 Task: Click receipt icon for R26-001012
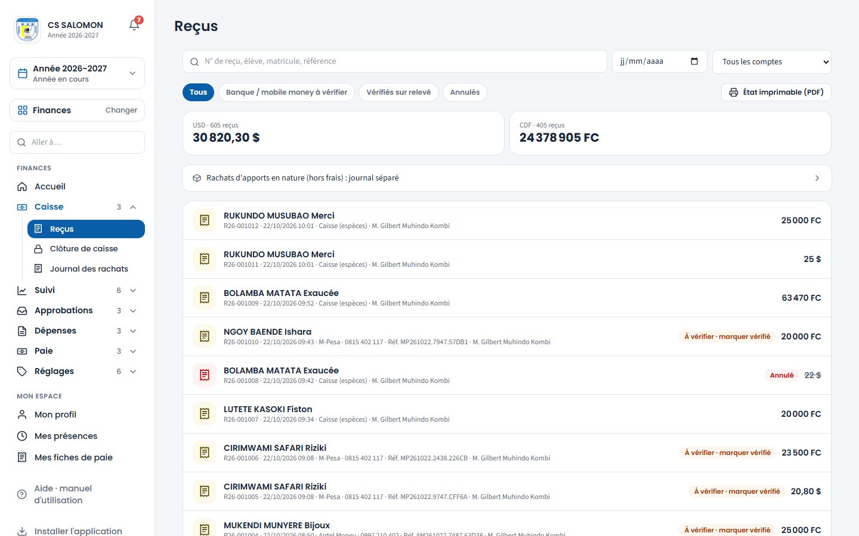[205, 220]
